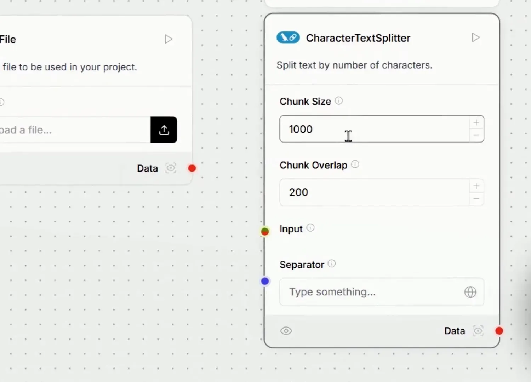Click the 'Chunk Size' label
Viewport: 531px width, 382px height.
click(305, 102)
